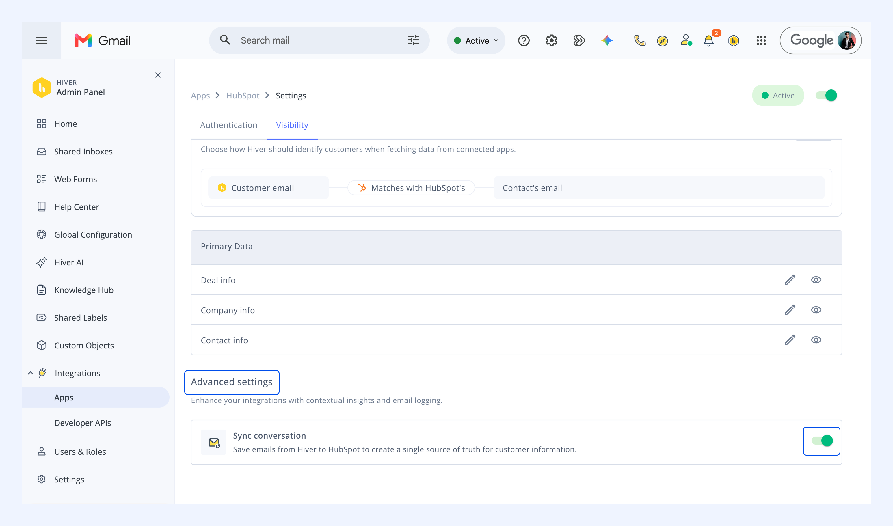
Task: Open search filter options icon
Action: (413, 40)
